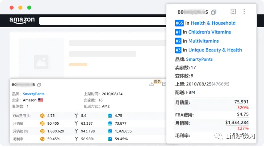The height and width of the screenshot is (147, 264).
Task: Click the red ±27% deviation text
Action: point(243,128)
